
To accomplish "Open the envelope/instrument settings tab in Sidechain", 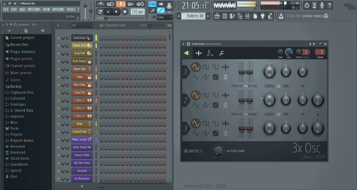I will click(x=210, y=53).
